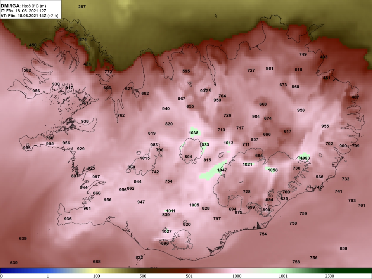This screenshot has width=372, height=279.
Task: Click the map value '617'
Action: tap(288, 131)
